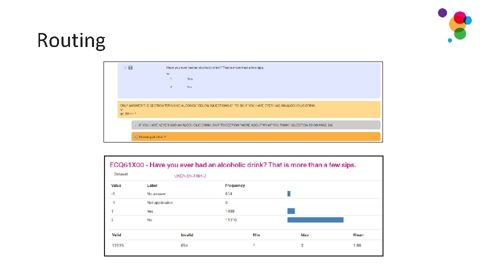Click the small frequency bar for 'No answer'
The width and height of the screenshot is (480, 270).
289,193
